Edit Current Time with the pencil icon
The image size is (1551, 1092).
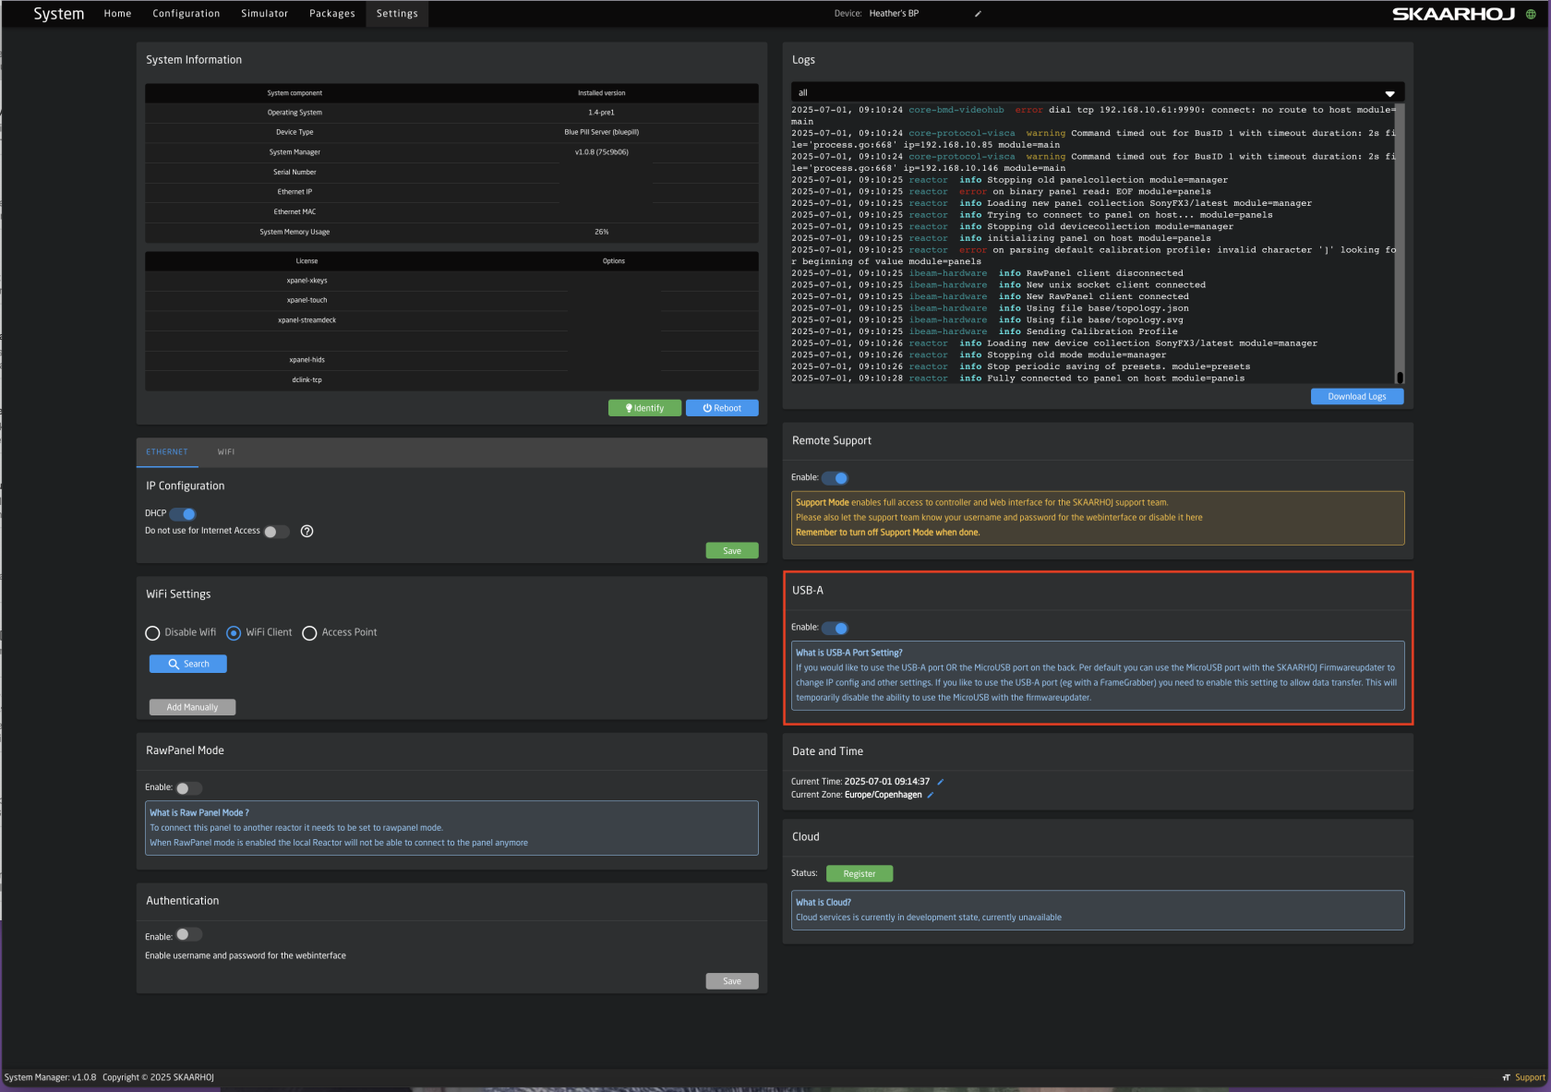(x=941, y=782)
